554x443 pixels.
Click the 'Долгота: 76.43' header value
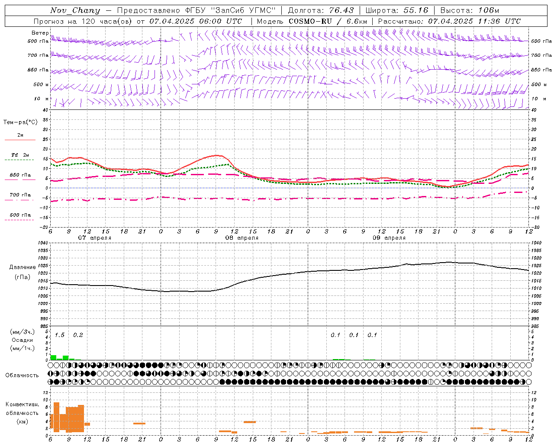[x=321, y=10]
